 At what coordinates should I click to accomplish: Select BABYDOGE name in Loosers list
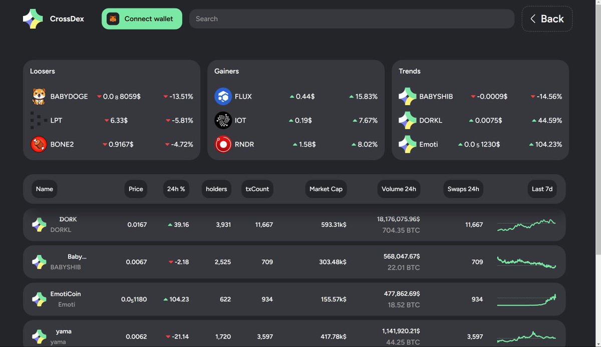[x=69, y=96]
